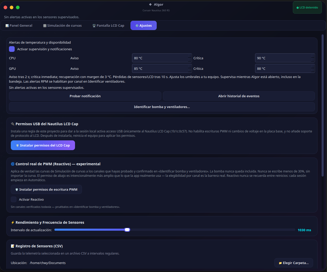Increase GPU Crítica temperature with up arrow
Screen dimensions: 327x272
[313, 66]
